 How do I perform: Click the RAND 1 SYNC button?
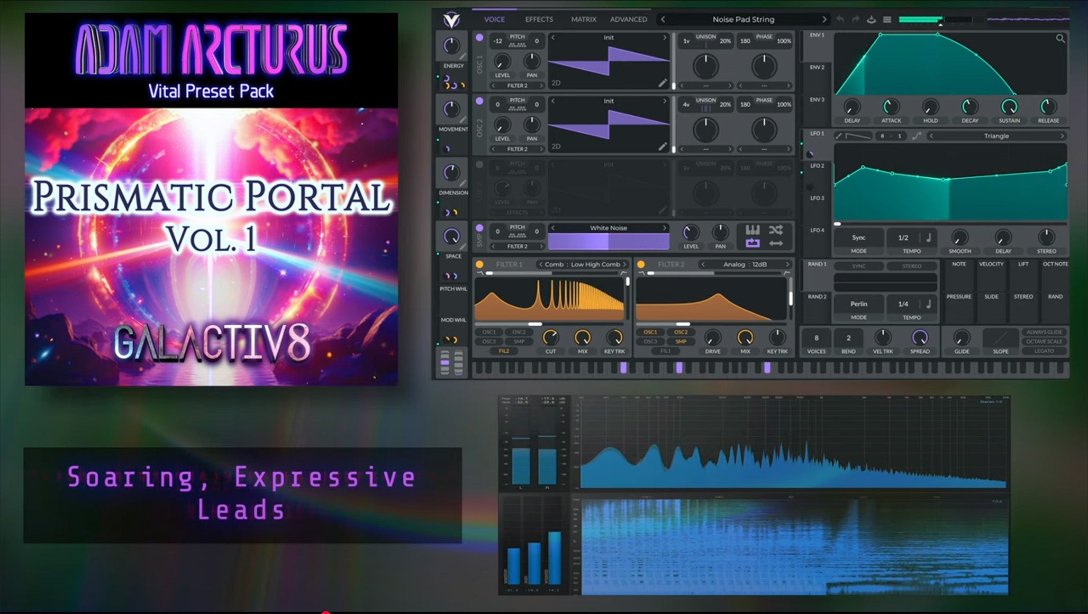point(858,266)
